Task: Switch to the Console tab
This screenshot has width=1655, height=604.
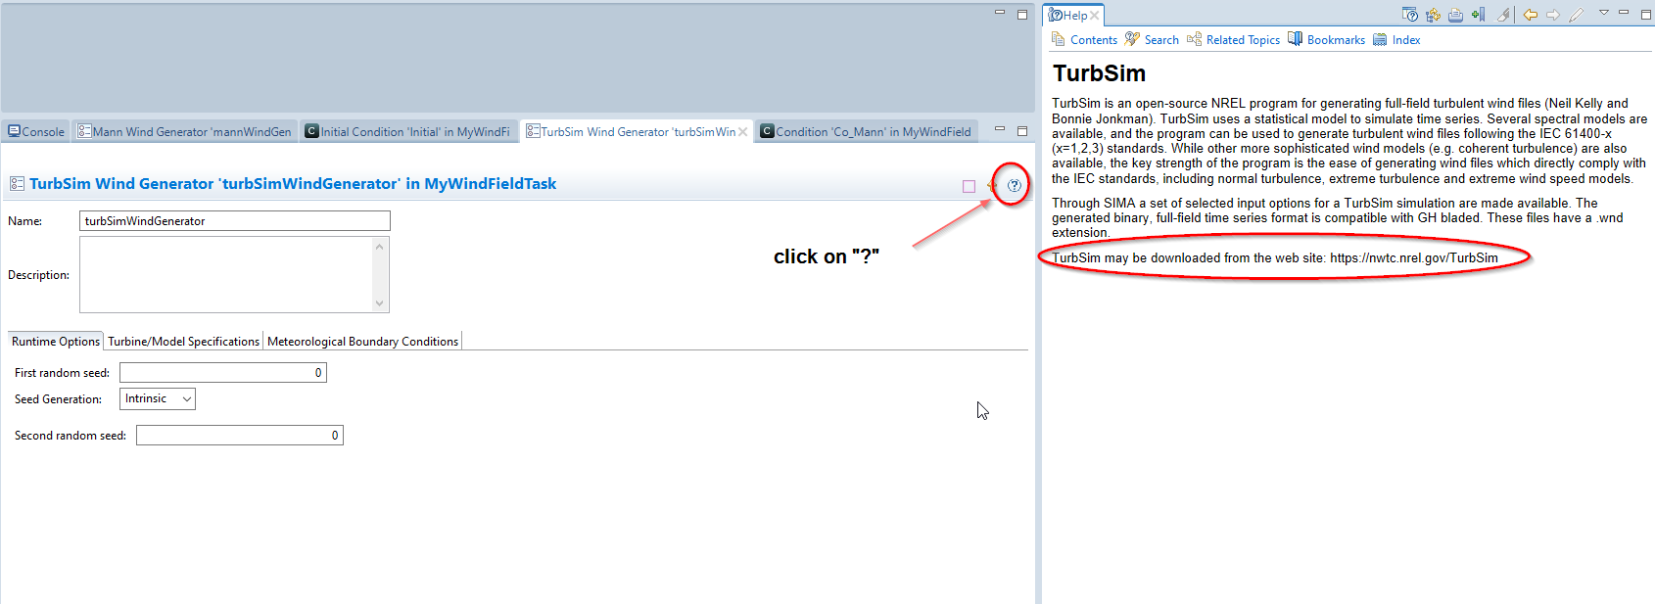Action: (x=36, y=131)
